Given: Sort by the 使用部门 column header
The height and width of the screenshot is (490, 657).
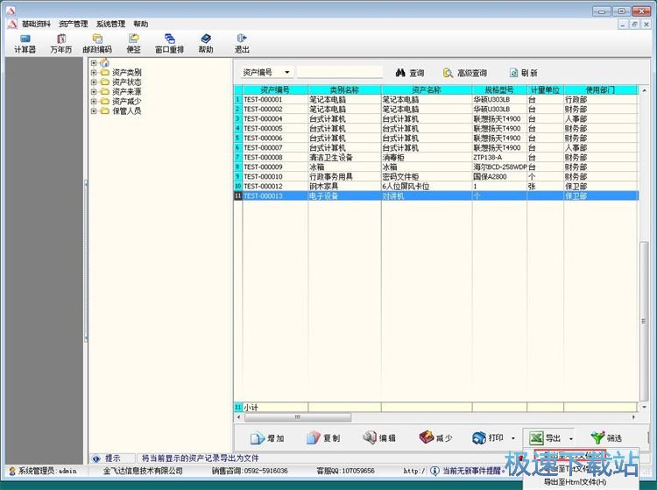Looking at the screenshot, I should tap(600, 89).
